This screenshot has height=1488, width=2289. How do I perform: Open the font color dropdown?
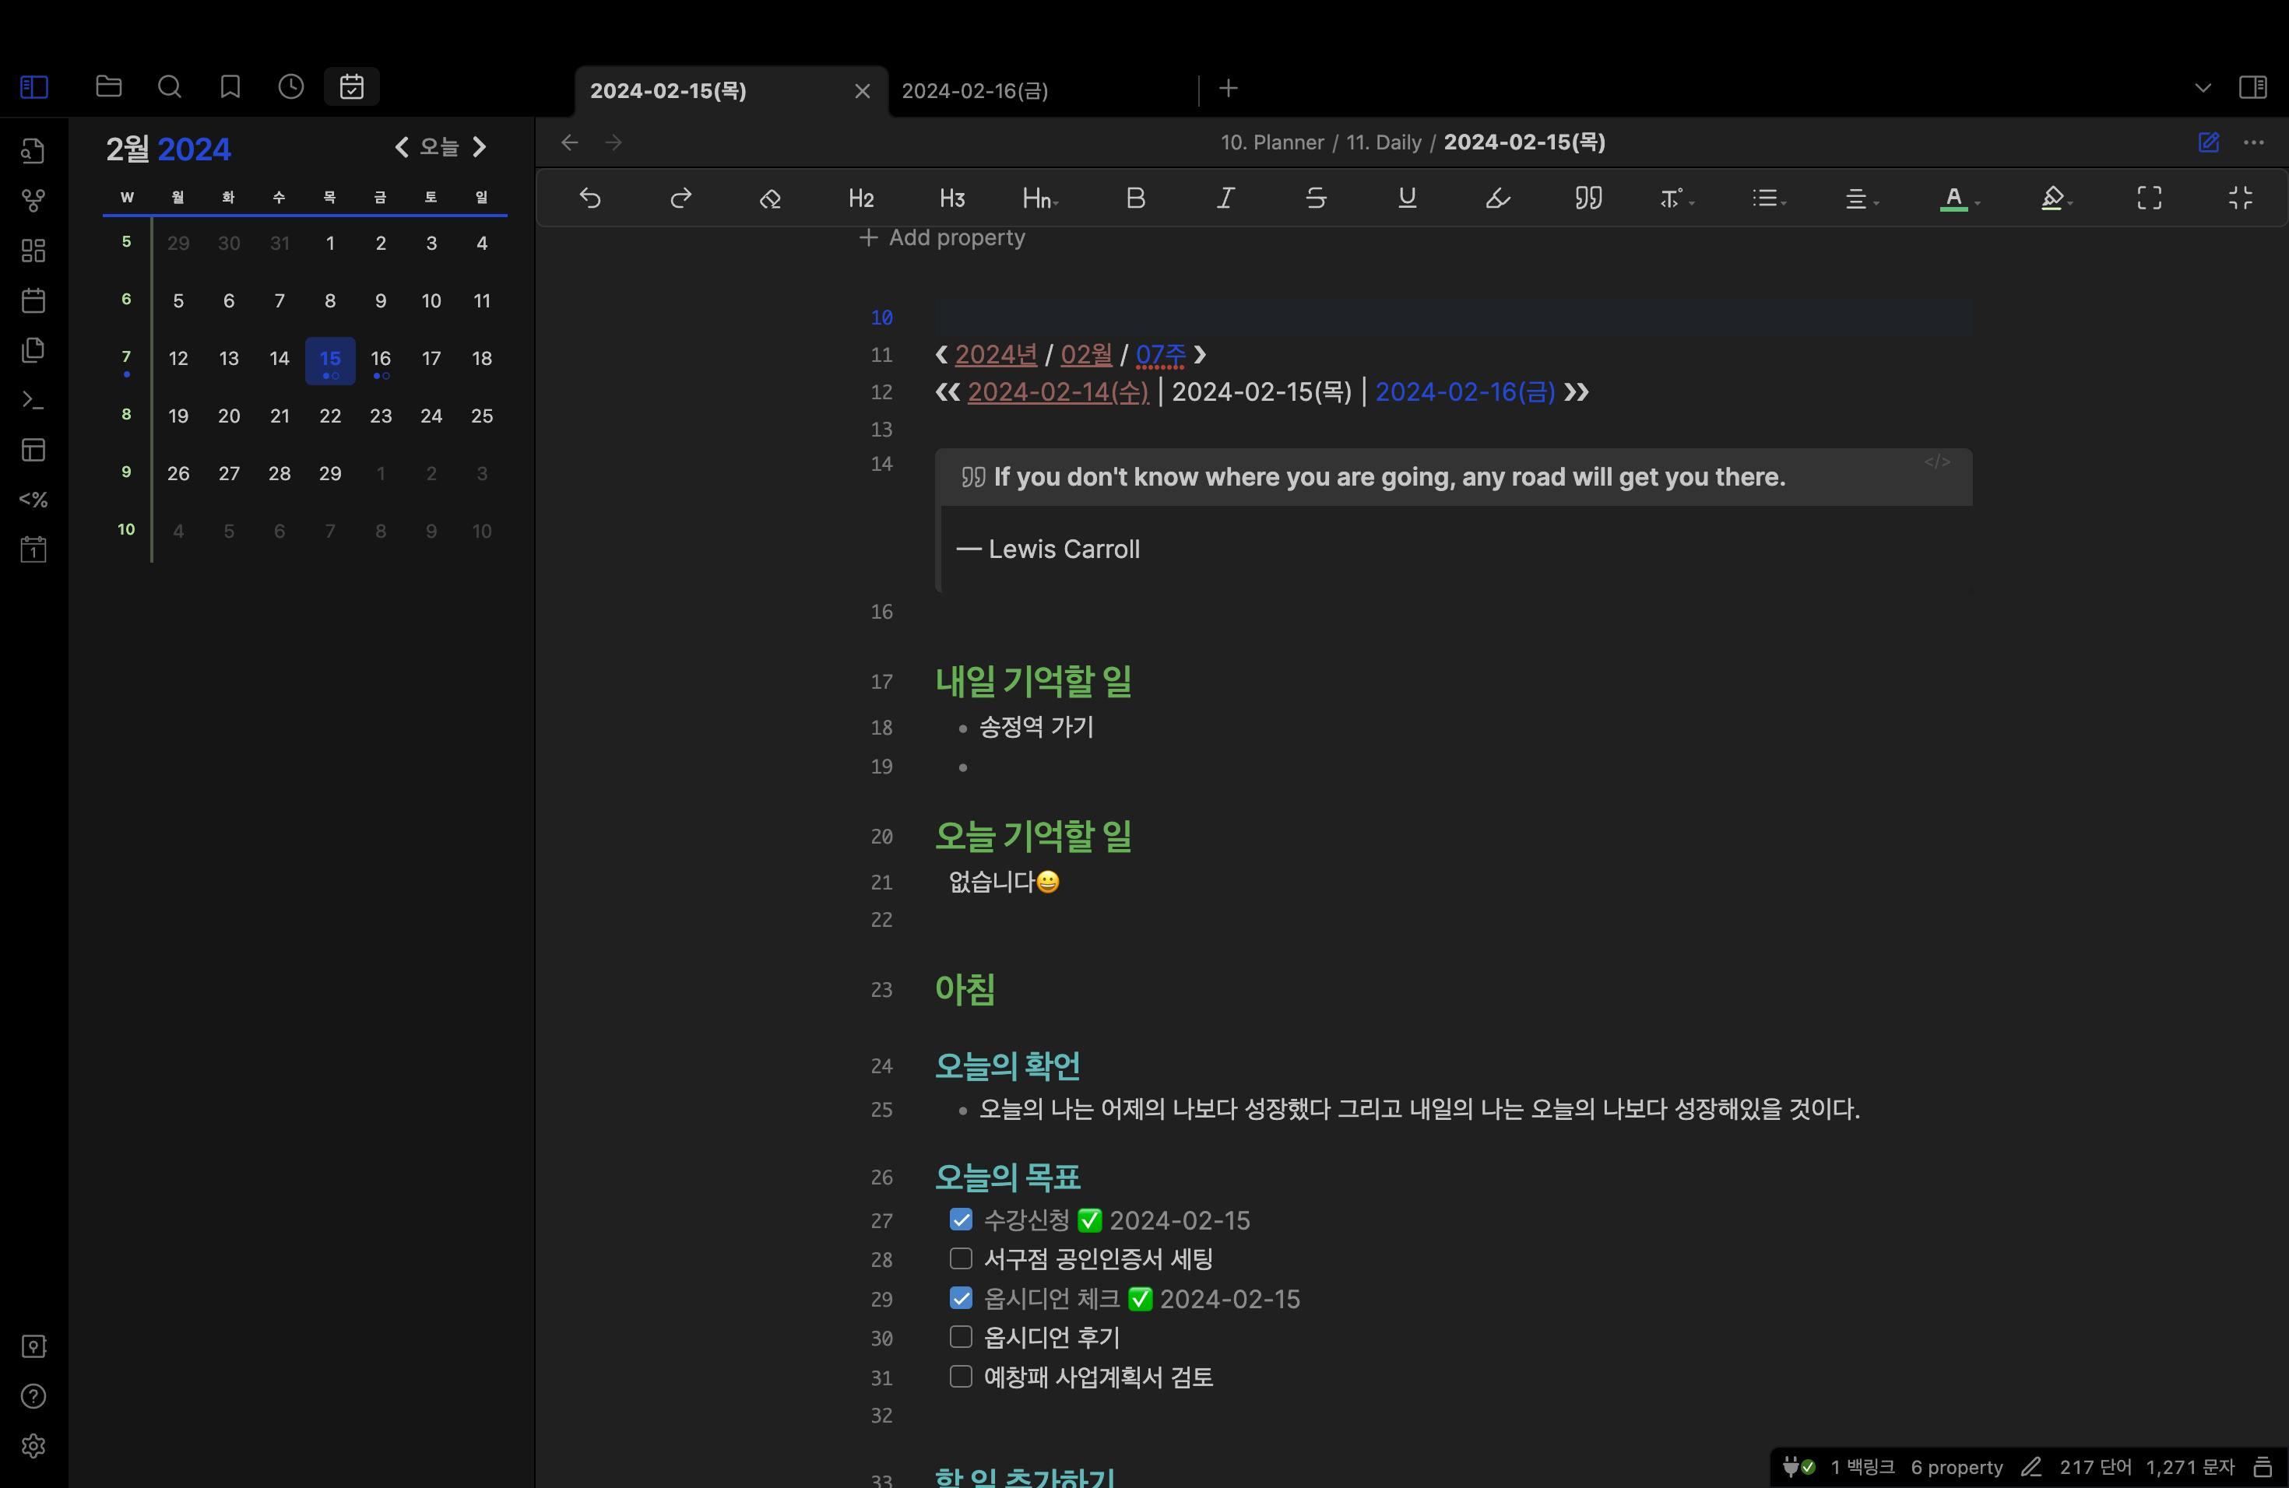[1959, 198]
